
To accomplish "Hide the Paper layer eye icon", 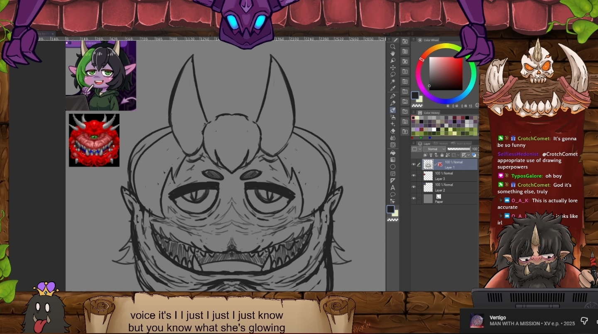I will click(413, 199).
